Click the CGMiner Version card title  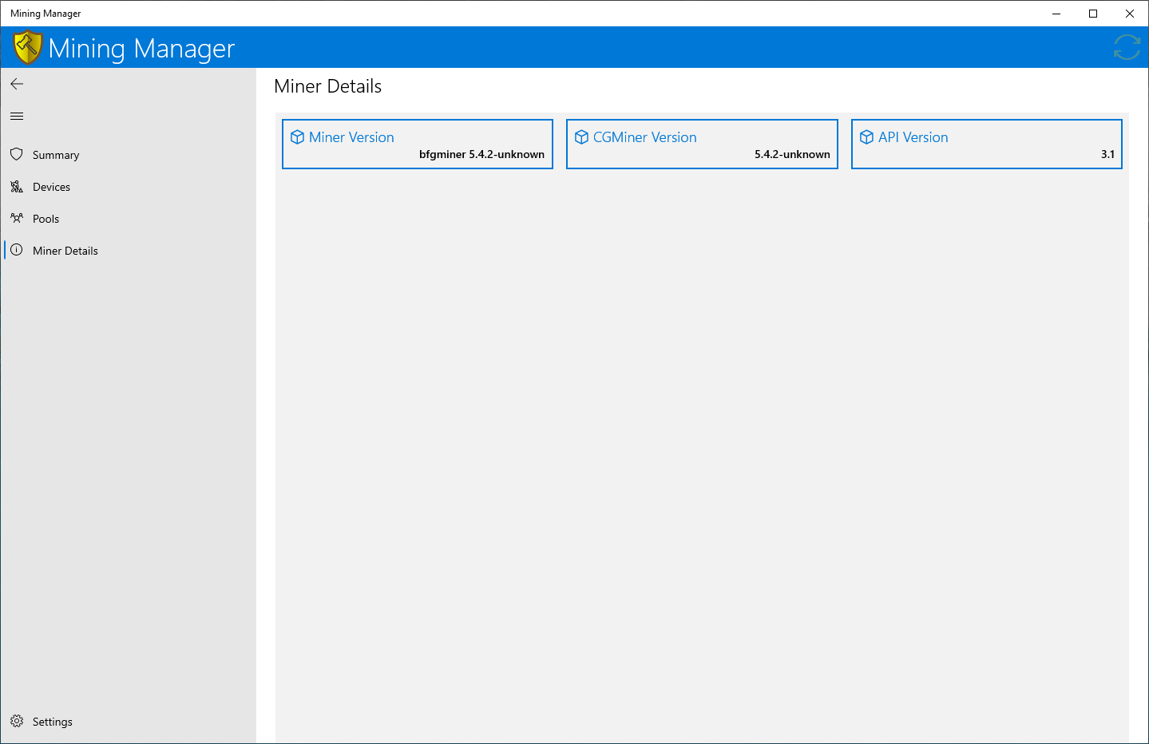tap(644, 137)
